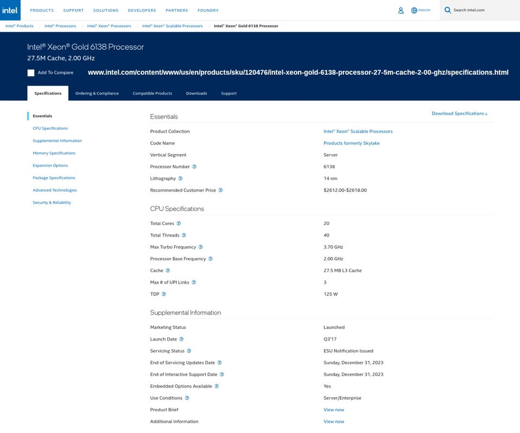Open help icon next to Cache

(x=168, y=271)
